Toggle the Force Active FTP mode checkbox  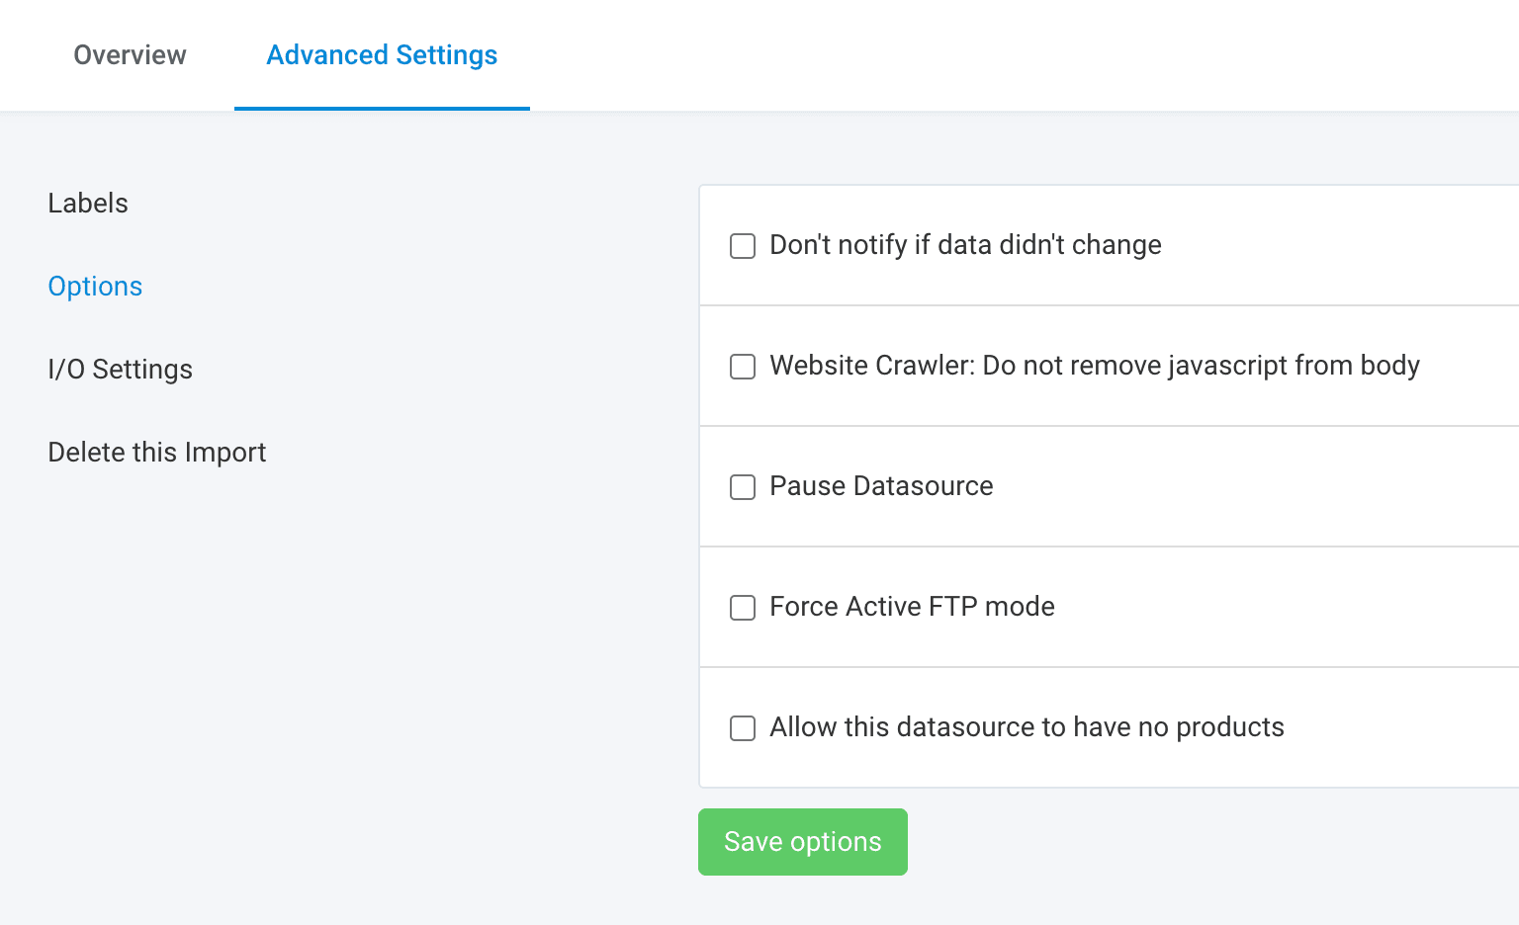tap(743, 608)
